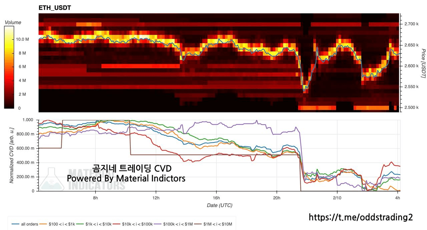Click the 2.700 k price axis label

point(411,24)
